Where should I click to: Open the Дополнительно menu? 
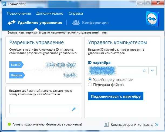pos(50,14)
